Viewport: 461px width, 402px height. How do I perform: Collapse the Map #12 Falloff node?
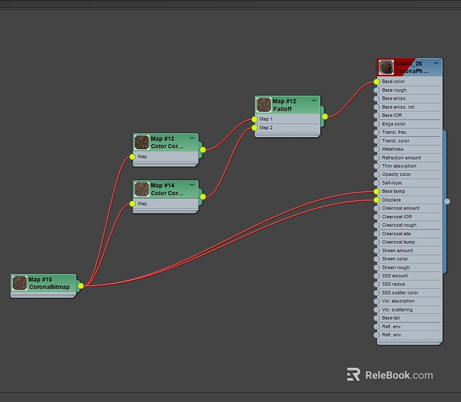pos(314,101)
